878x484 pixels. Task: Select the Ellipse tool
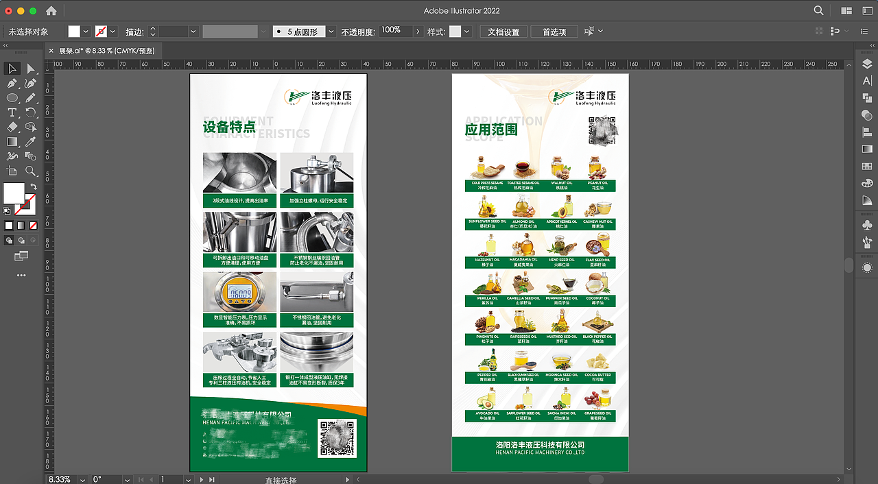(x=12, y=98)
